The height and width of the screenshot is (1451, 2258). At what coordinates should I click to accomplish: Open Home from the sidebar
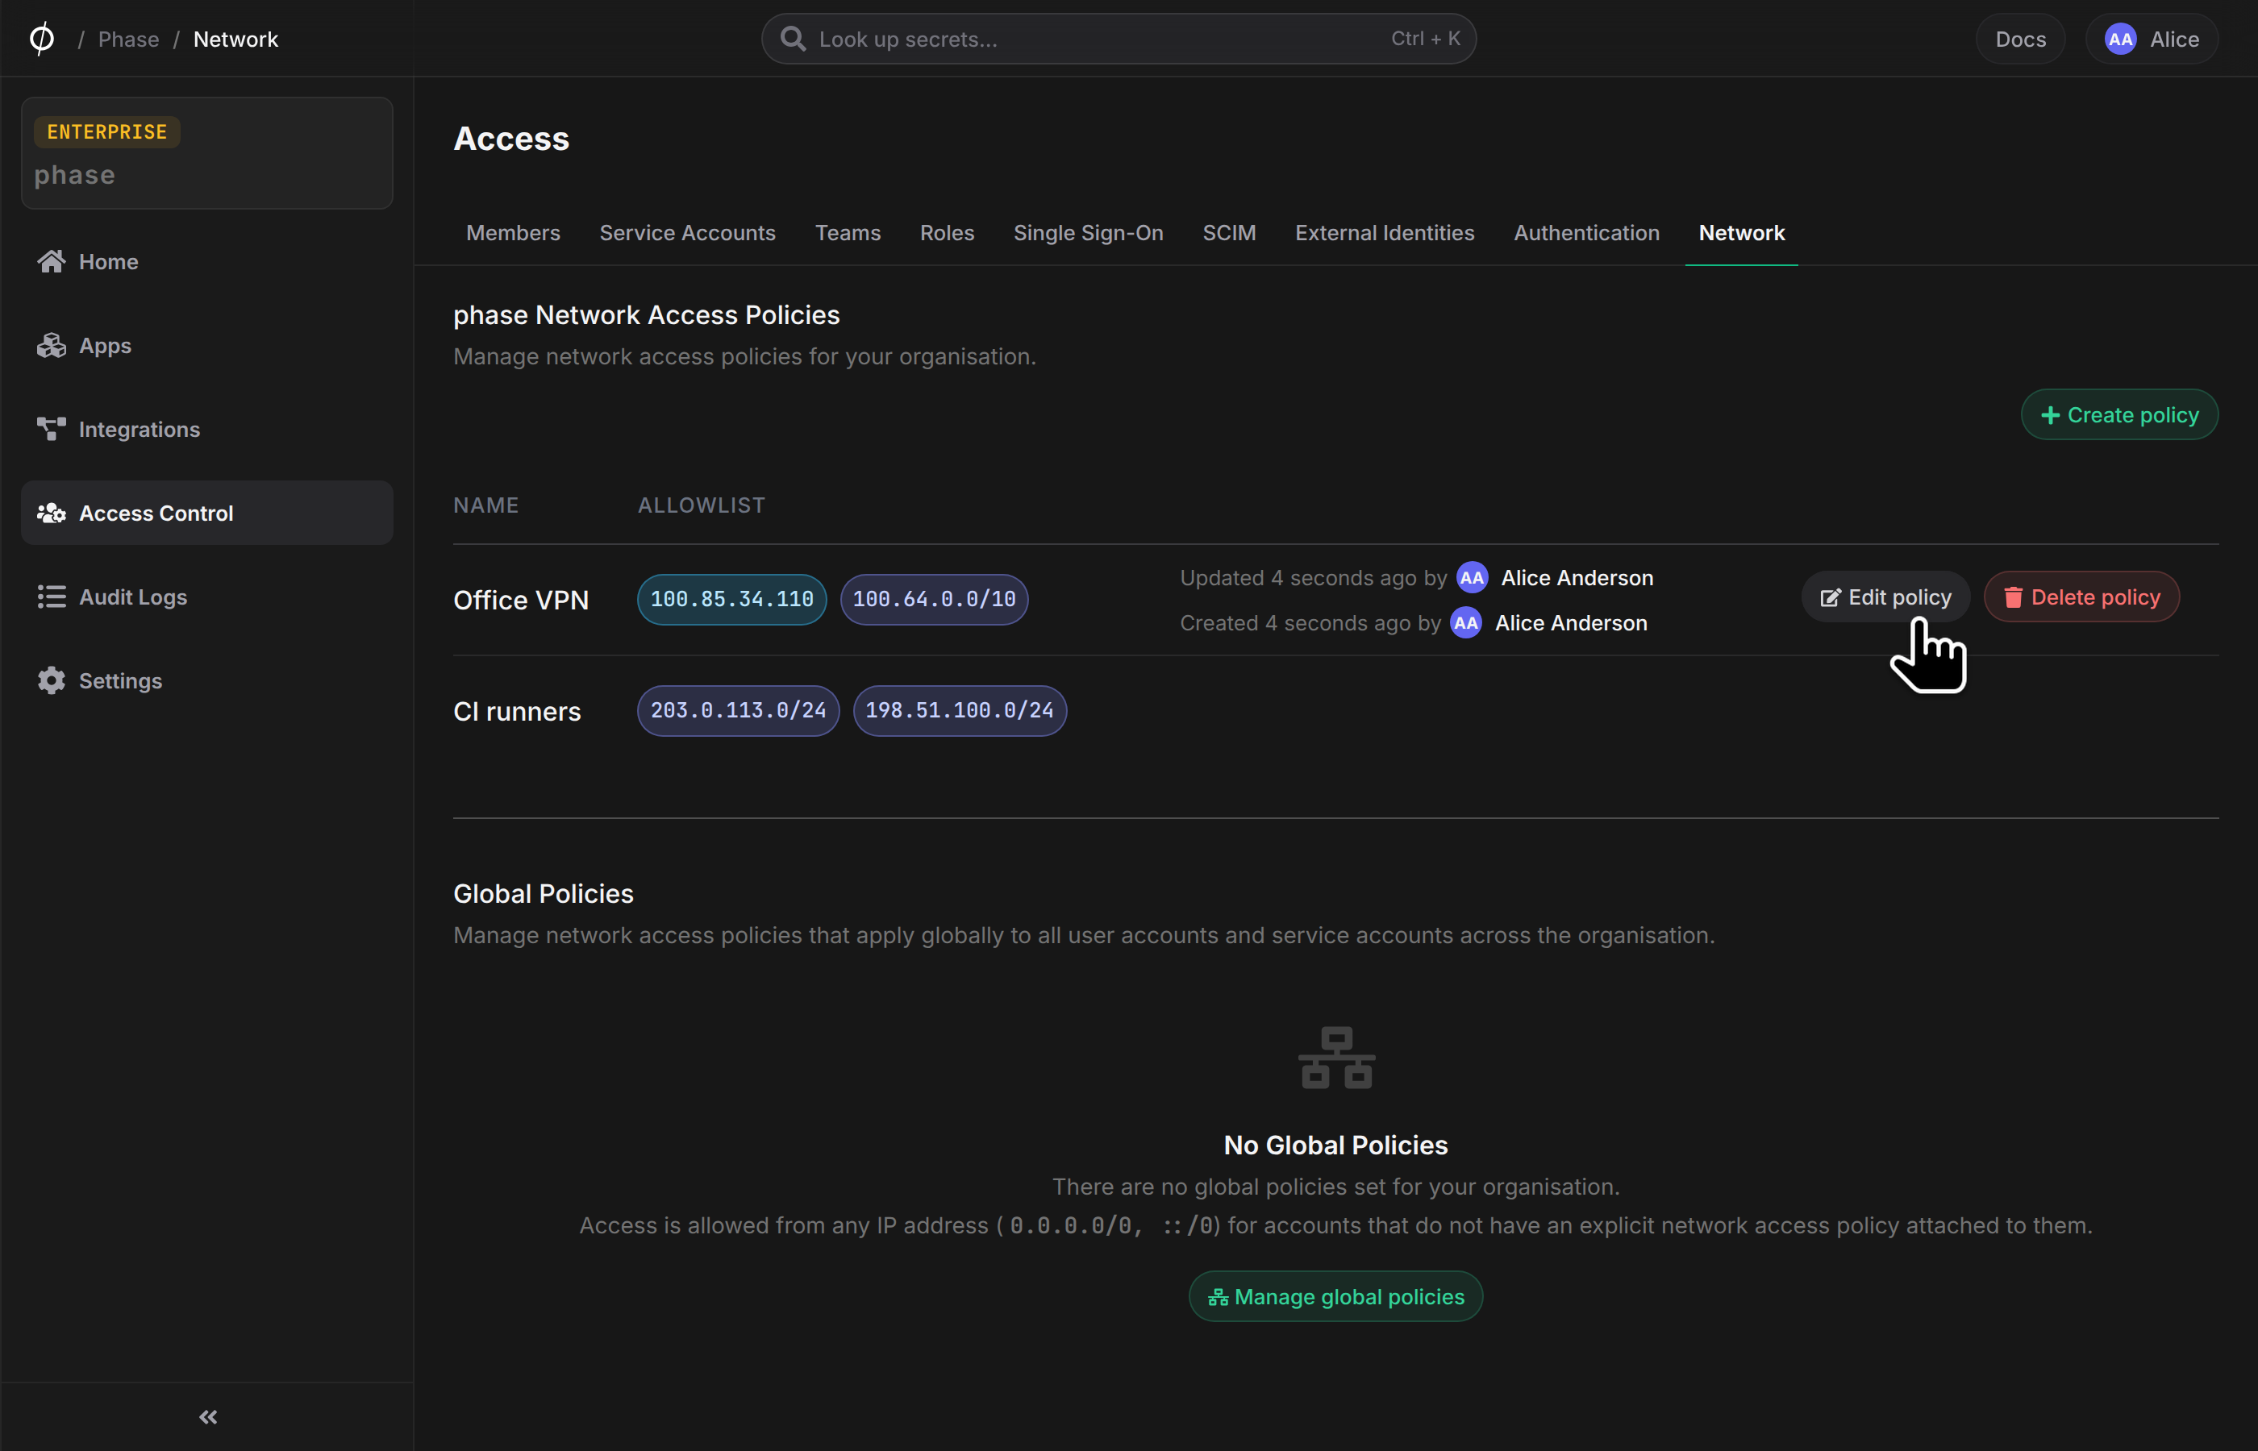[206, 261]
